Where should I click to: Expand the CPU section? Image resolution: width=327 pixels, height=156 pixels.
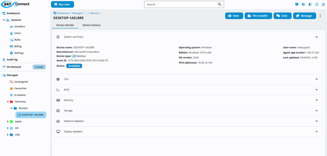[317, 79]
